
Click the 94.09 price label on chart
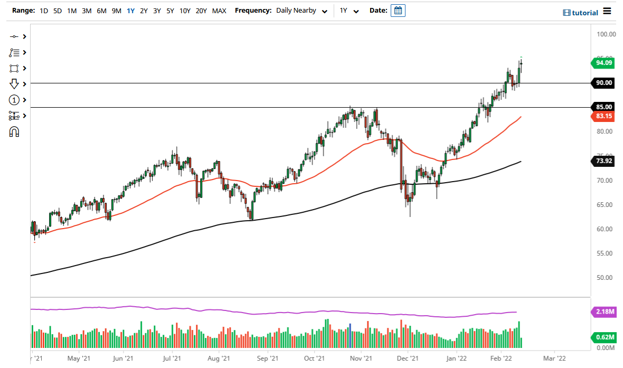tap(602, 63)
